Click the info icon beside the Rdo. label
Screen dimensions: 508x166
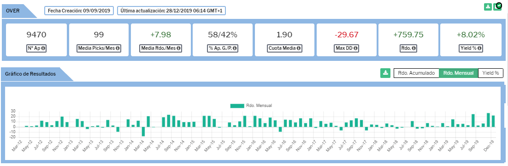[413, 48]
